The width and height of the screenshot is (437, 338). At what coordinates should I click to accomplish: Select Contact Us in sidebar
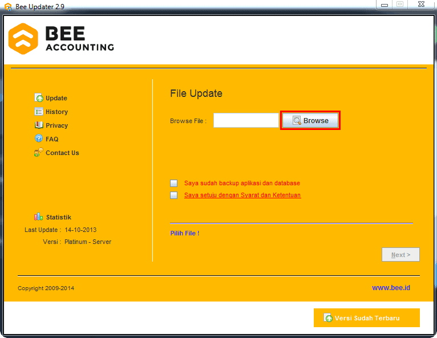point(62,153)
